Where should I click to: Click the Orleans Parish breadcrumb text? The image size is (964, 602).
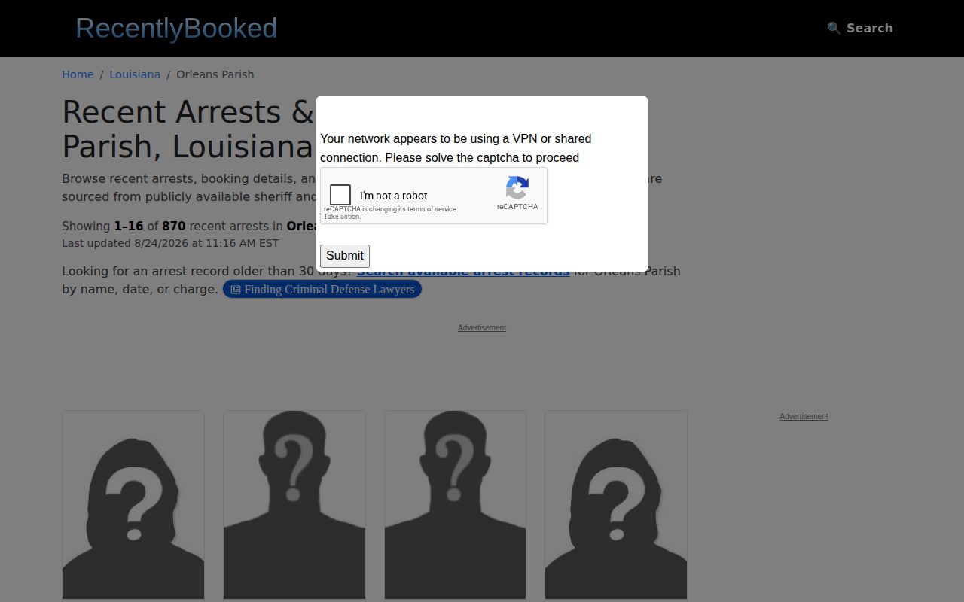point(215,74)
